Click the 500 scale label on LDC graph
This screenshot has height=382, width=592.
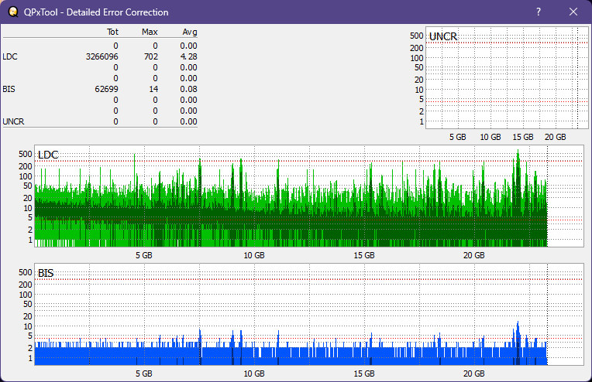coord(26,154)
